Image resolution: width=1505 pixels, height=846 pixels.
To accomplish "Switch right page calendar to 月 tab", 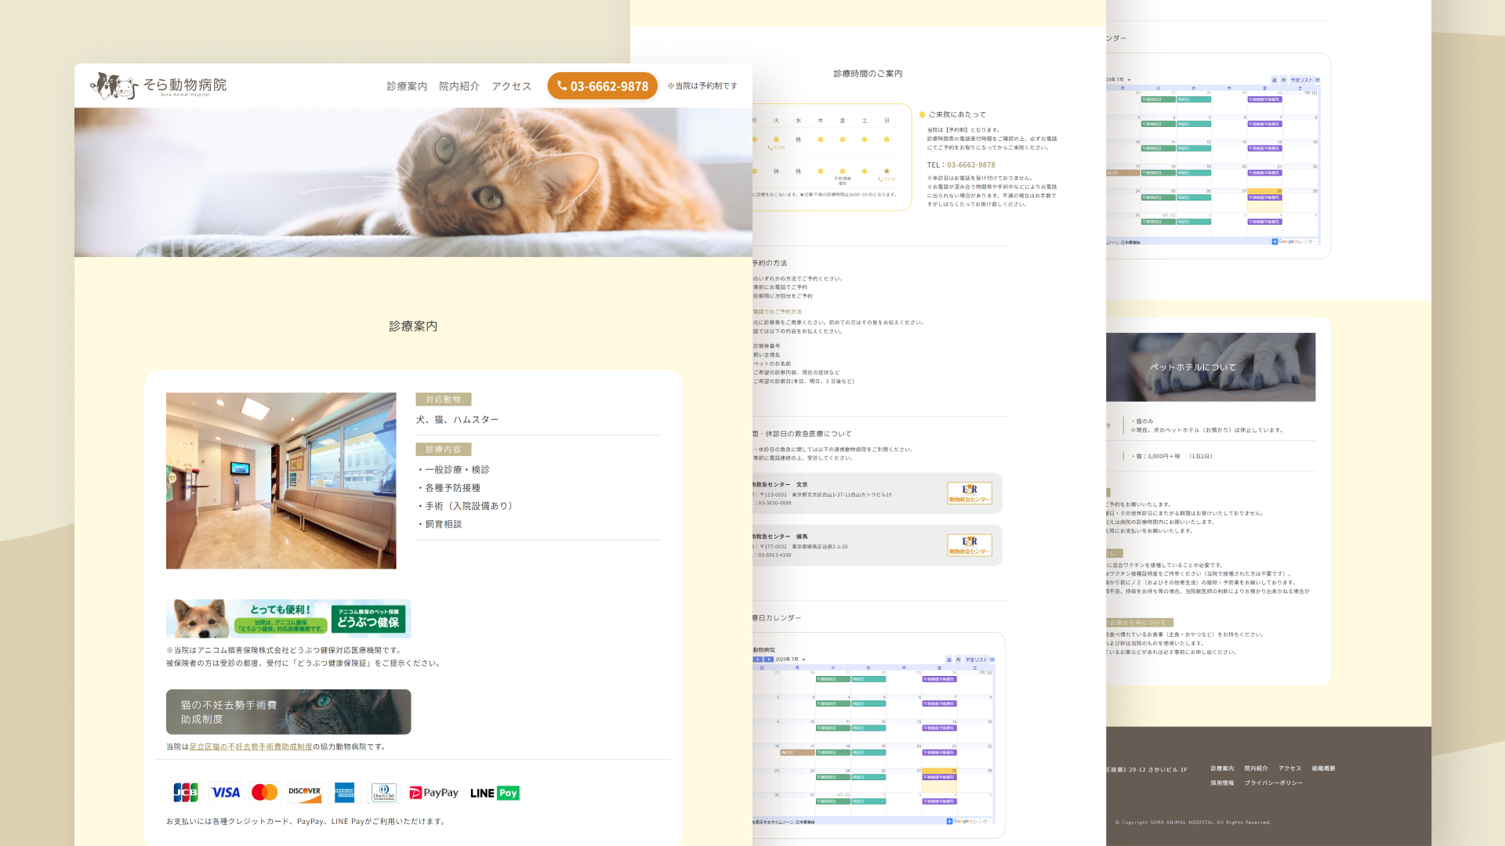I will pos(1283,80).
